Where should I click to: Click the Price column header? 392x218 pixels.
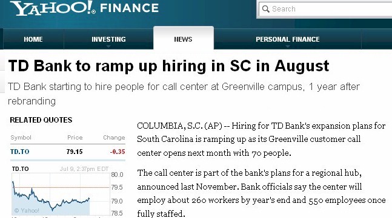pyautogui.click(x=75, y=138)
